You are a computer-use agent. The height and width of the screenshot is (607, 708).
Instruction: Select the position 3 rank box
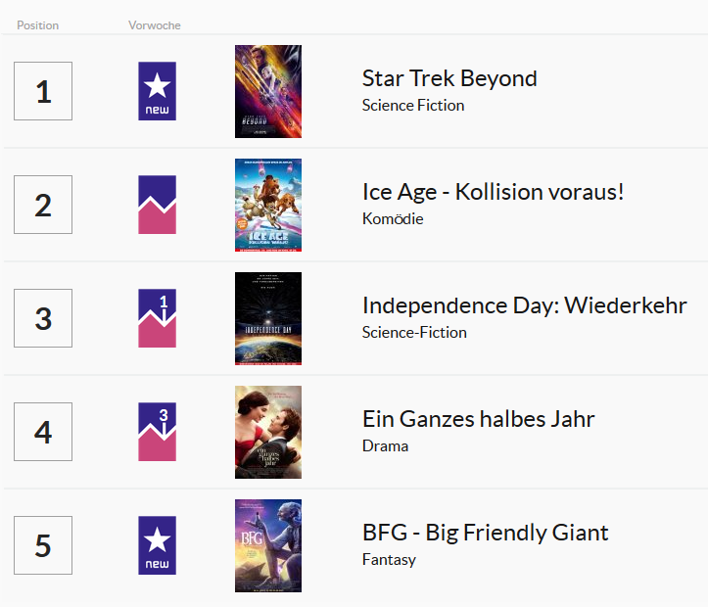(x=43, y=318)
